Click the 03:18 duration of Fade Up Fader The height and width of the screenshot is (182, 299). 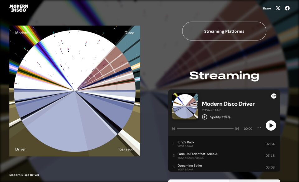[x=270, y=156]
